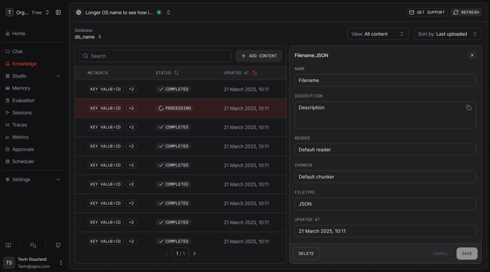The height and width of the screenshot is (272, 490).
Task: Click the TS user avatar
Action: click(x=9, y=263)
